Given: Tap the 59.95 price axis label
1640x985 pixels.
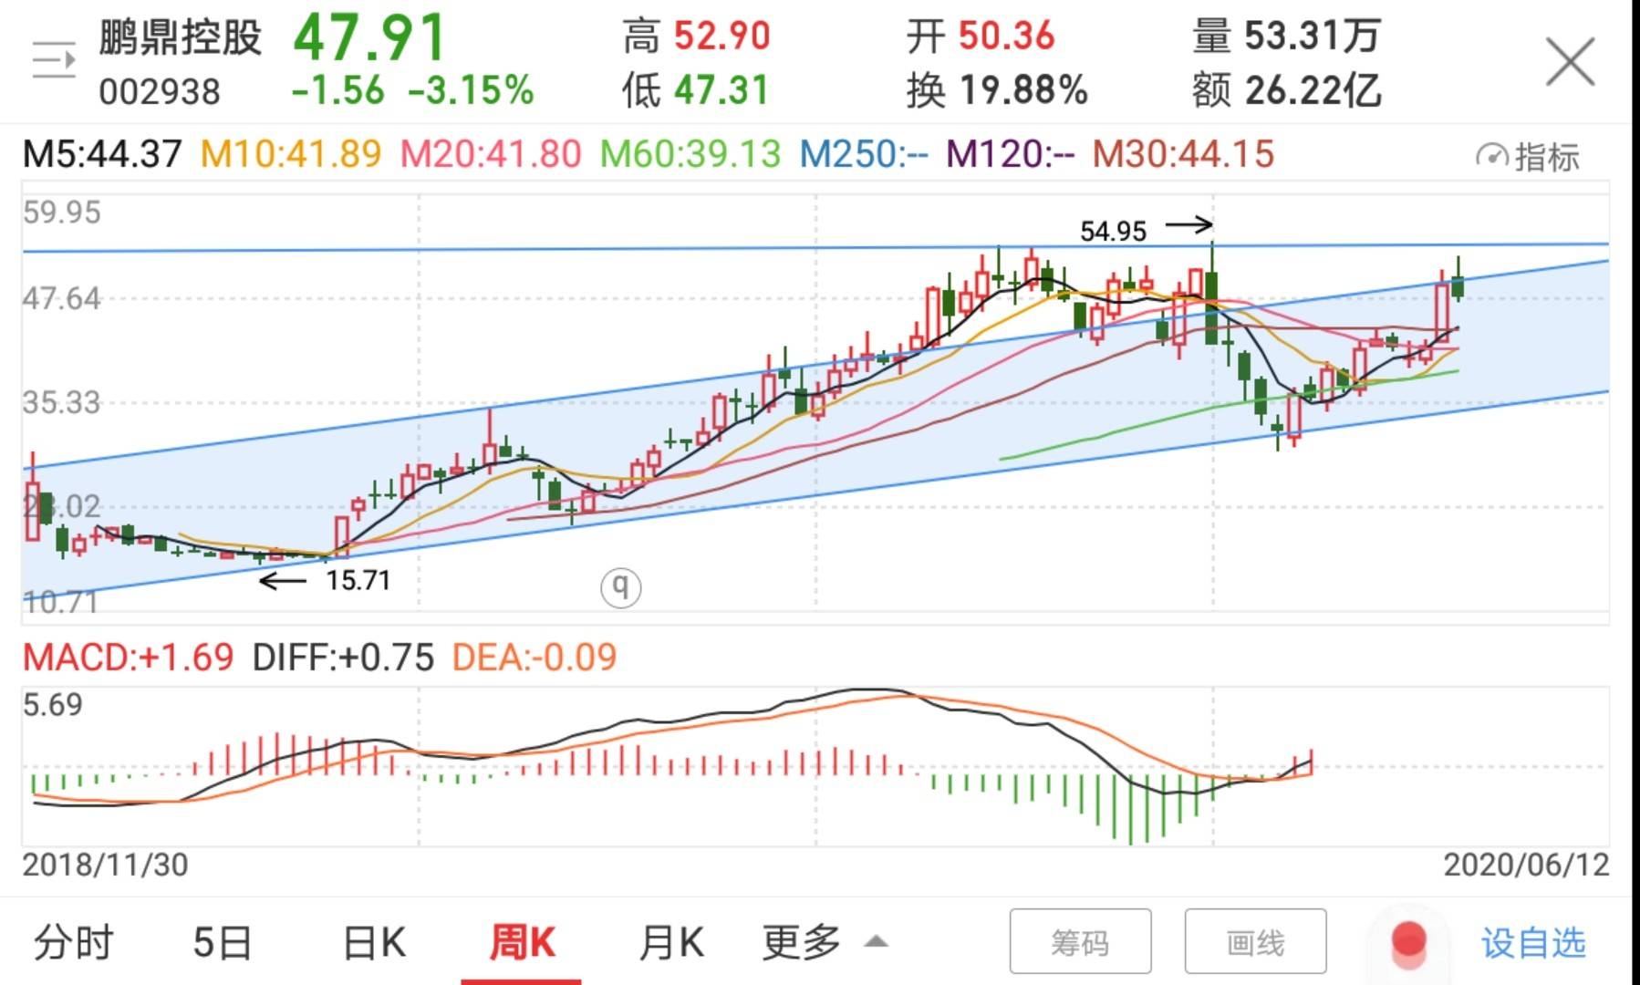Looking at the screenshot, I should [62, 213].
